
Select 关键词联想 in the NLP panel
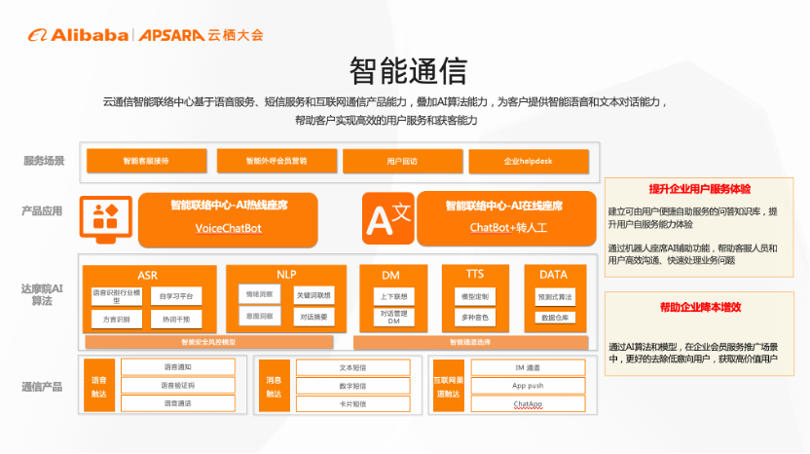(313, 294)
